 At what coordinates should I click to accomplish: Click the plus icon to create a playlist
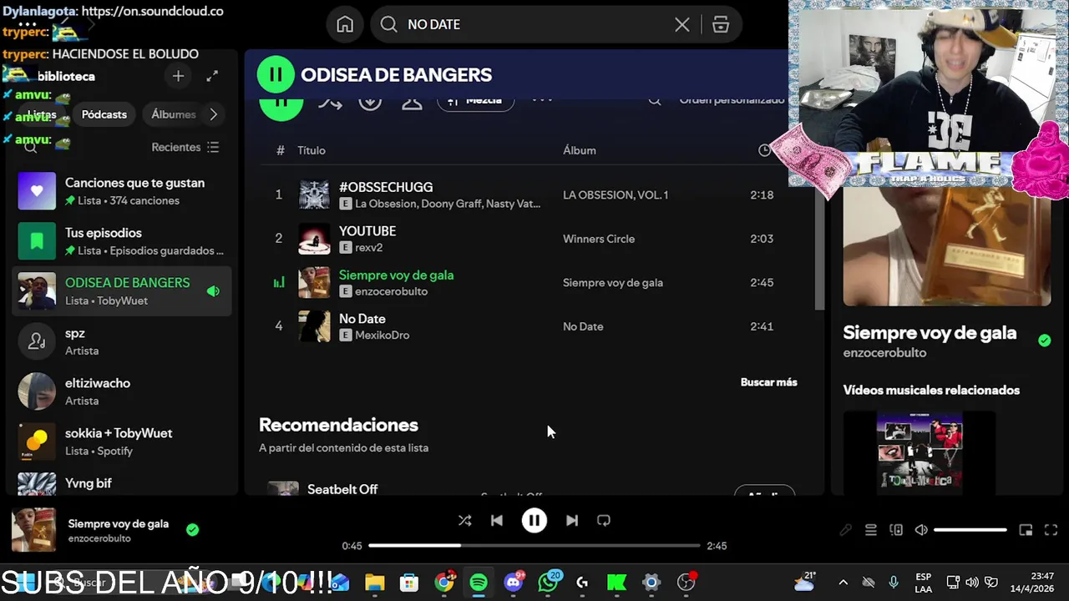[178, 76]
